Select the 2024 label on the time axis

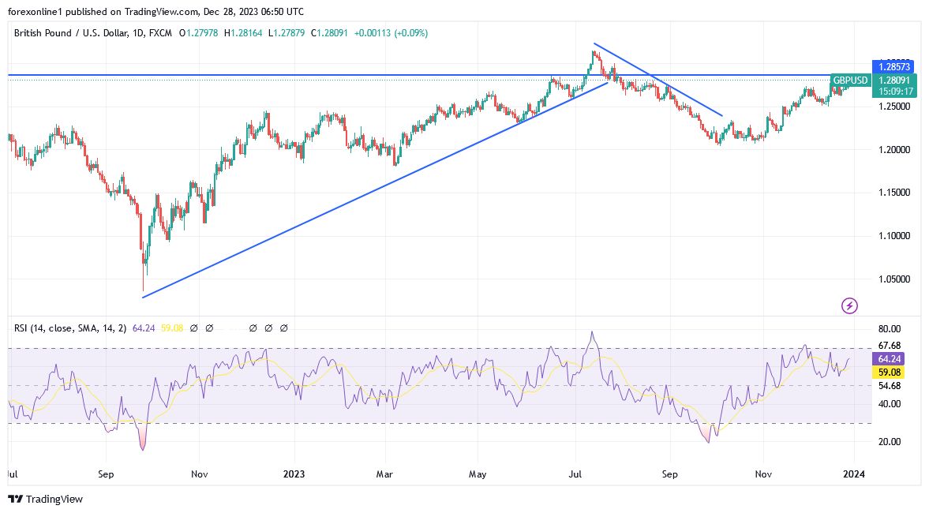(856, 474)
